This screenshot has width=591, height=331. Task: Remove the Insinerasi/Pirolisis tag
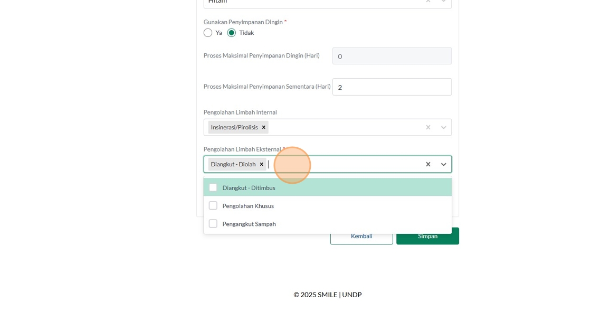tap(264, 127)
